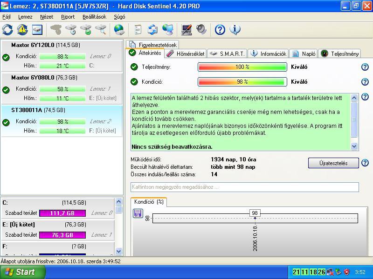The width and height of the screenshot is (373, 279).
Task: Click the red shield tray icon
Action: click(x=347, y=272)
